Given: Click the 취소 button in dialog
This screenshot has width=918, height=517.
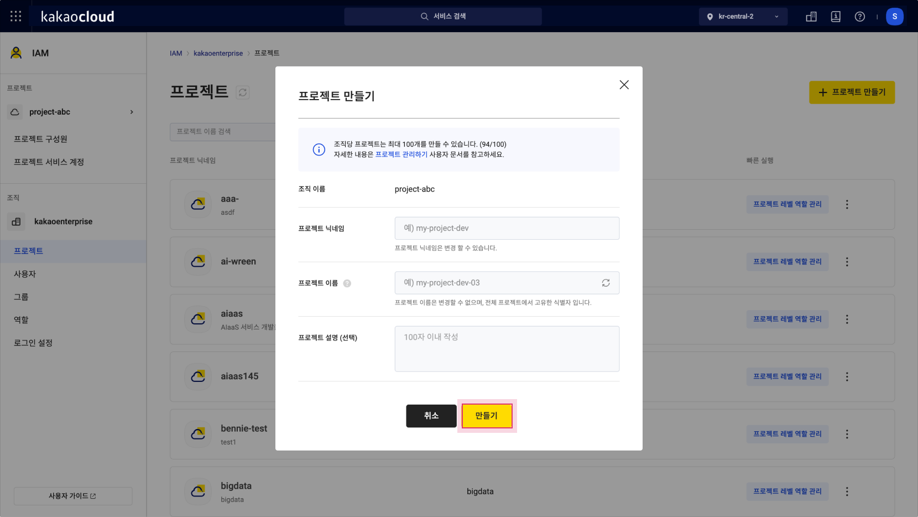Looking at the screenshot, I should pos(431,416).
